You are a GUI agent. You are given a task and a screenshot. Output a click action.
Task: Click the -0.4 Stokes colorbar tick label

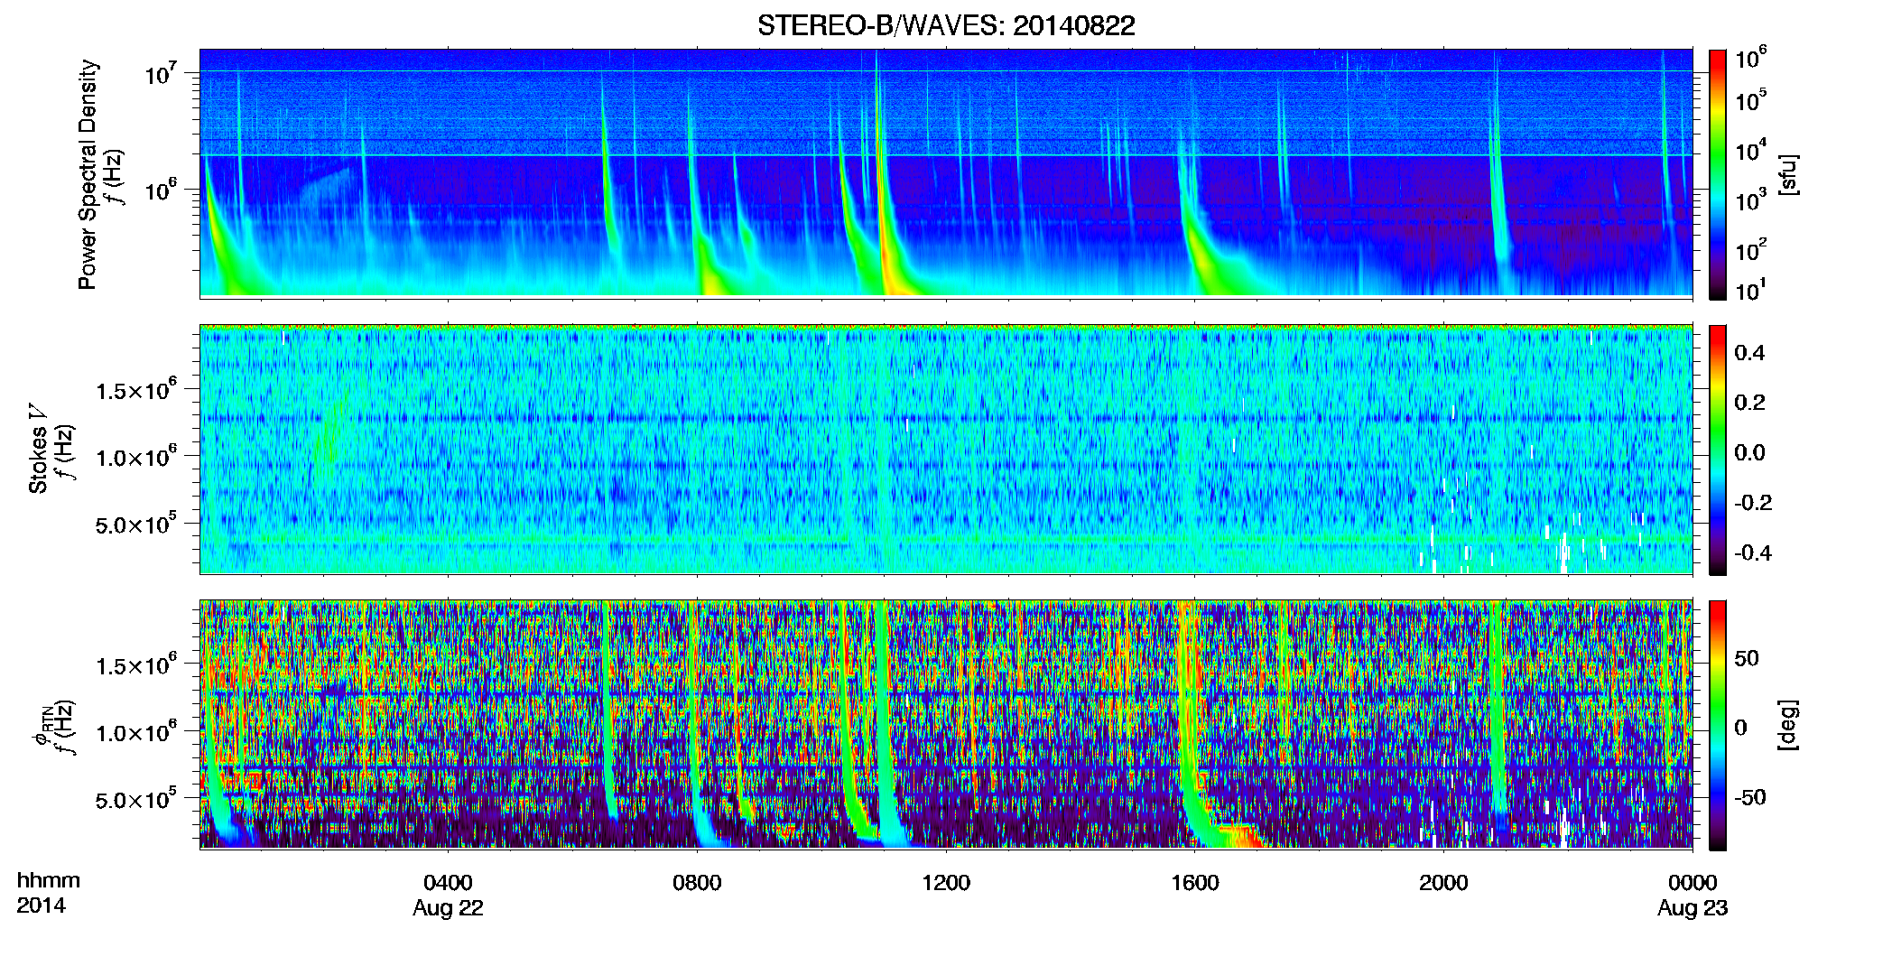pyautogui.click(x=1753, y=552)
